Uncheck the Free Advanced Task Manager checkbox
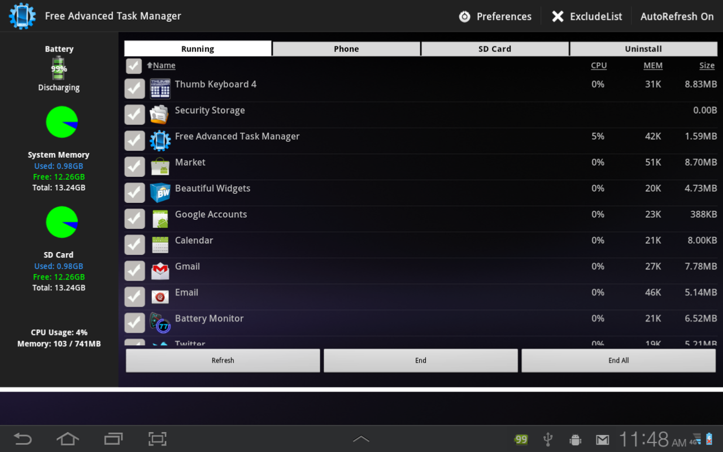Screen dimensions: 723x452 (x=134, y=141)
